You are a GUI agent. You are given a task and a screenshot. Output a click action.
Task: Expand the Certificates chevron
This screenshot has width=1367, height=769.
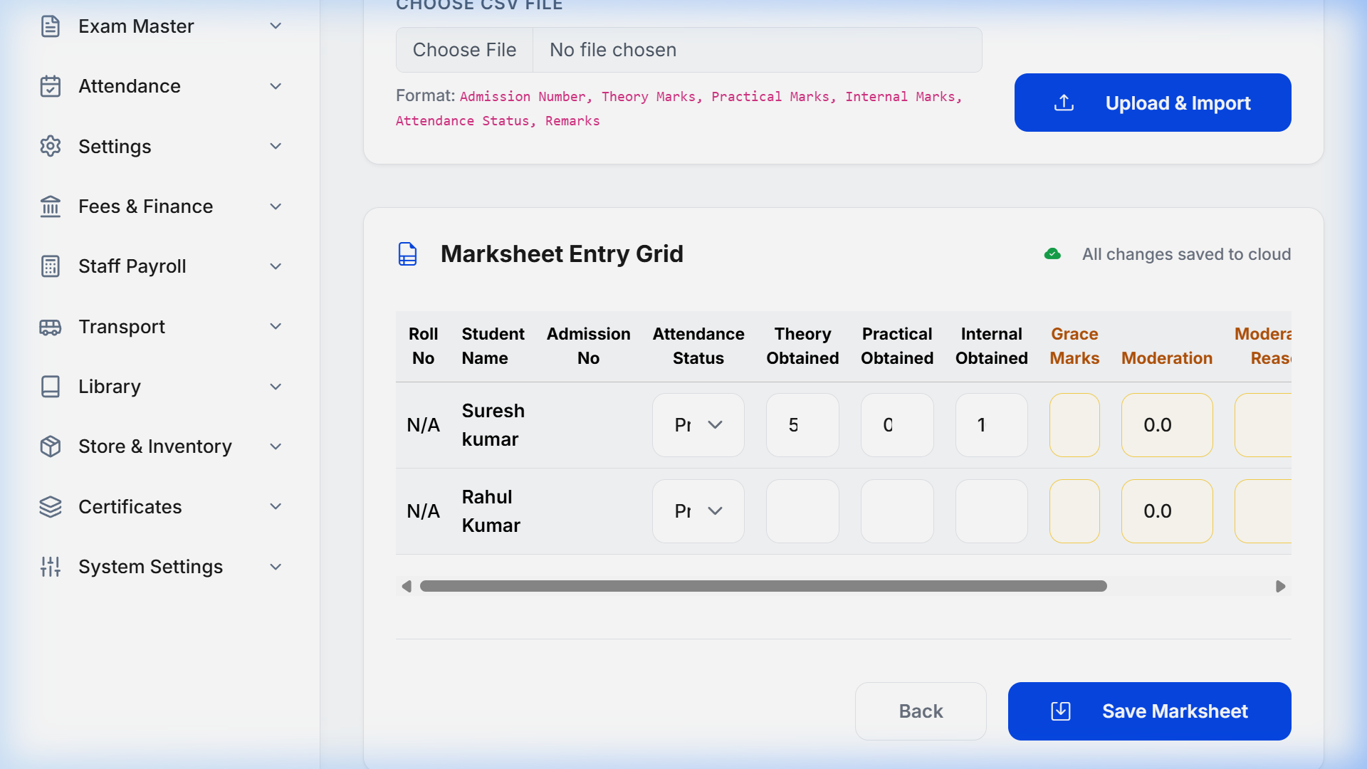276,507
